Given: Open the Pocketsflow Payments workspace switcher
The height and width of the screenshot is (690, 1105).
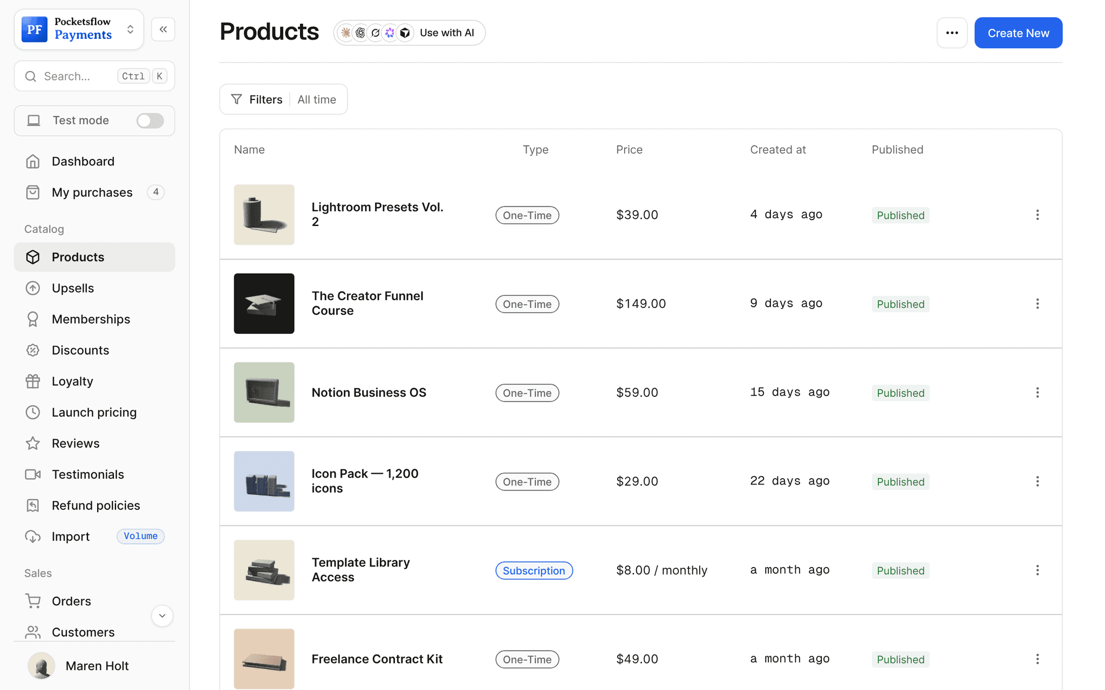Looking at the screenshot, I should click(x=79, y=29).
